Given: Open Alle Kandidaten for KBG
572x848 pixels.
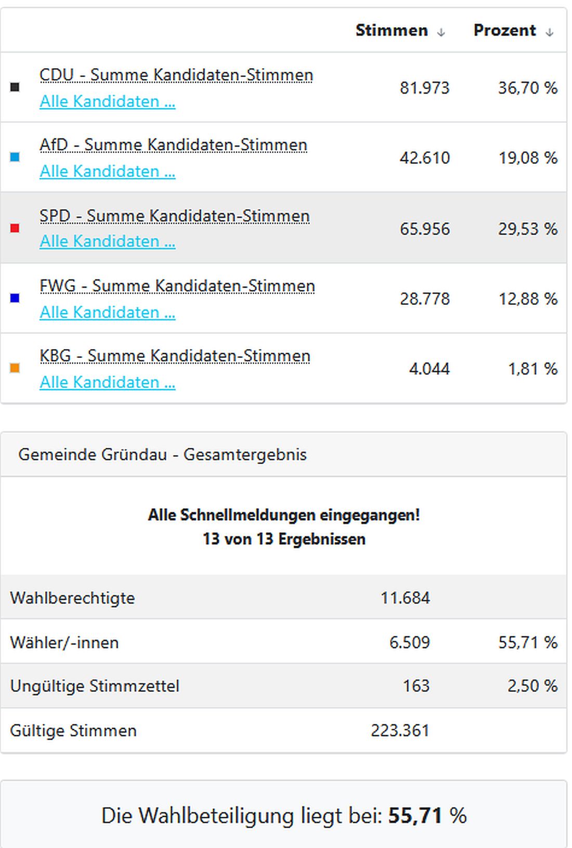Looking at the screenshot, I should click(x=108, y=382).
